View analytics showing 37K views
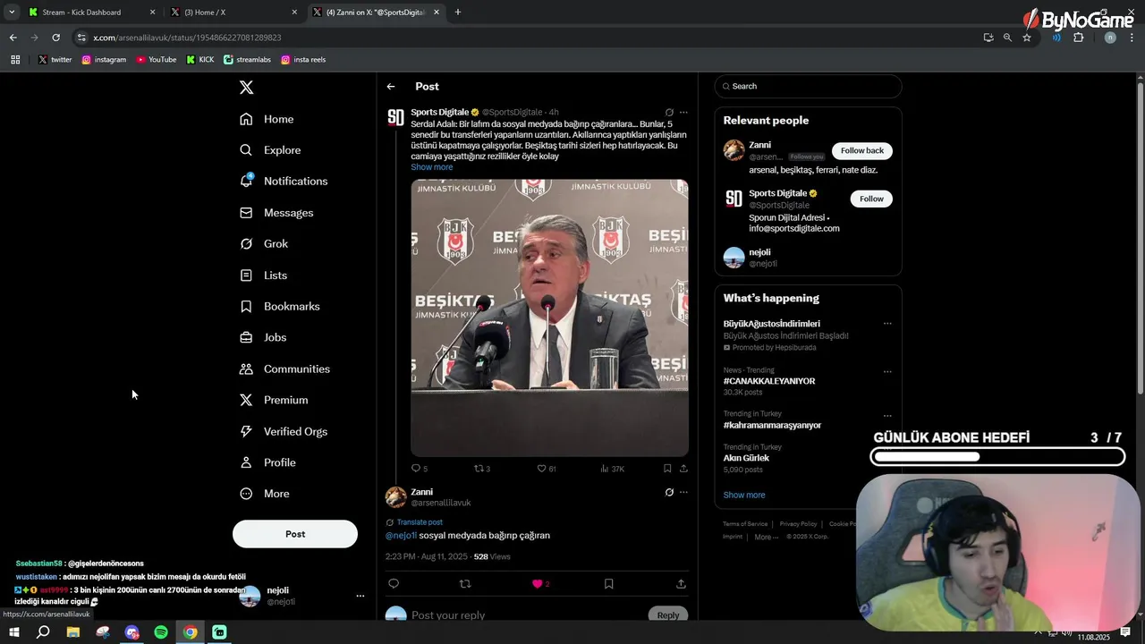The width and height of the screenshot is (1145, 644). point(613,469)
